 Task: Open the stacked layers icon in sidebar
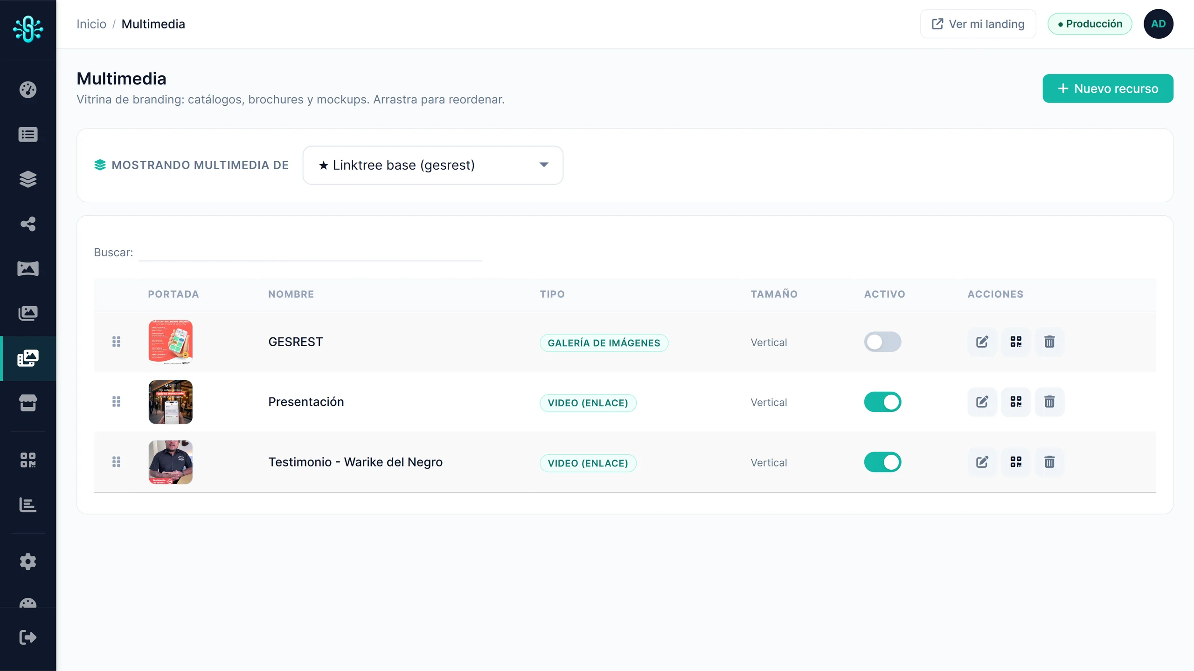coord(28,179)
